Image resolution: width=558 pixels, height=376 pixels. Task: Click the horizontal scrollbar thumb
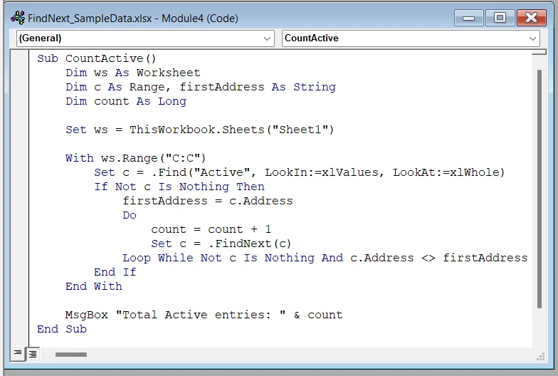click(71, 355)
